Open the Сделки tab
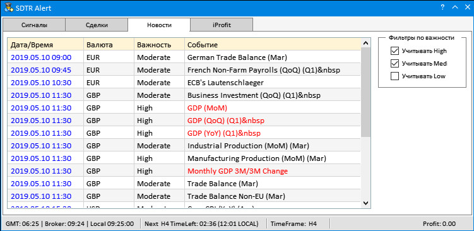This screenshot has height=231, width=474. coord(97,25)
